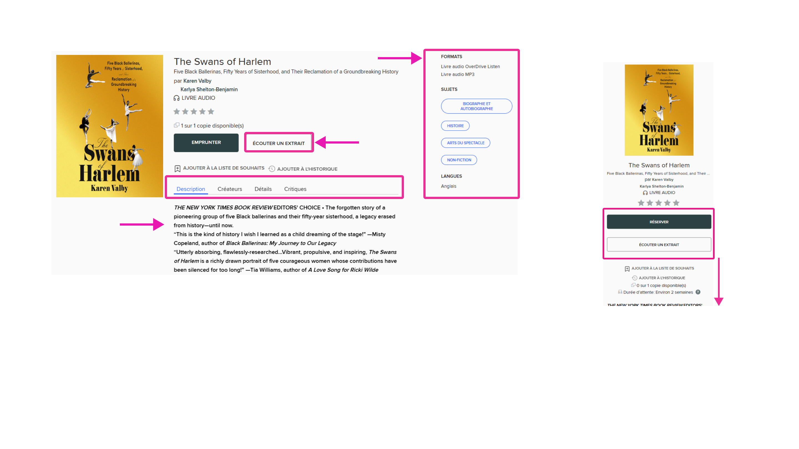Switch to the Critiques tab

click(x=295, y=189)
